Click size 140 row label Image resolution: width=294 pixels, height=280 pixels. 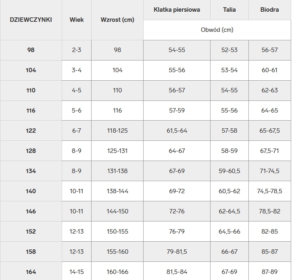tap(31, 191)
